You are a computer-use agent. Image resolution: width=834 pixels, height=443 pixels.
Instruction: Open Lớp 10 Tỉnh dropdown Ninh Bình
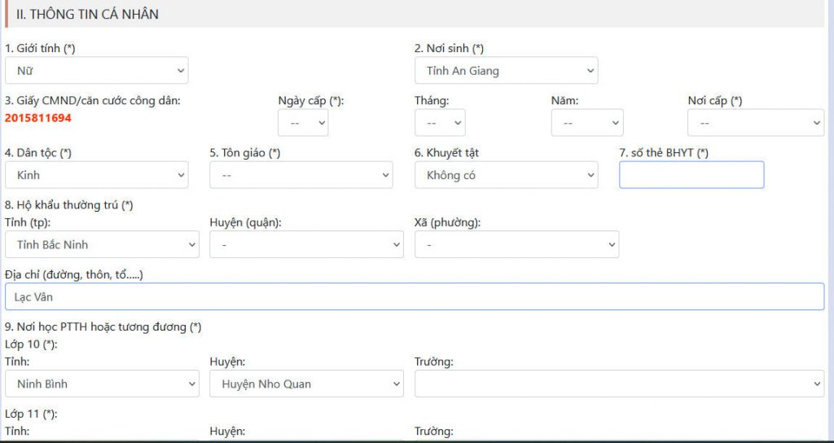[102, 384]
